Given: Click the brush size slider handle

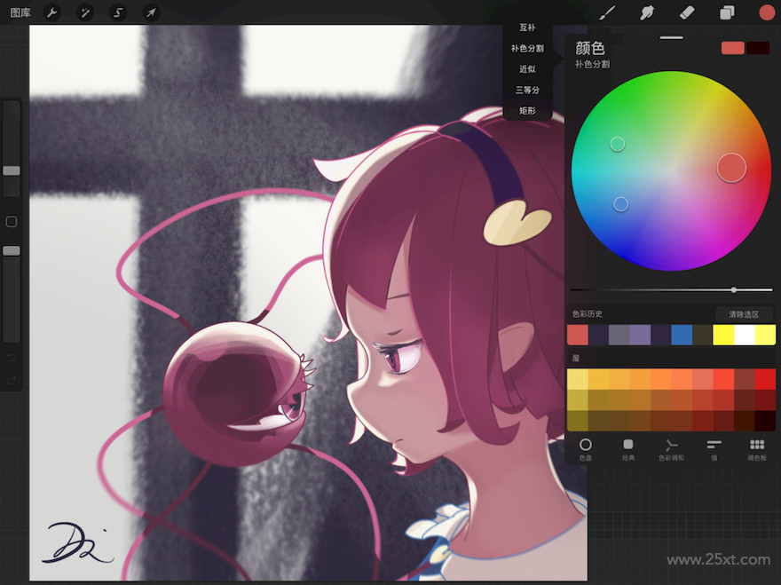Looking at the screenshot, I should pyautogui.click(x=12, y=171).
